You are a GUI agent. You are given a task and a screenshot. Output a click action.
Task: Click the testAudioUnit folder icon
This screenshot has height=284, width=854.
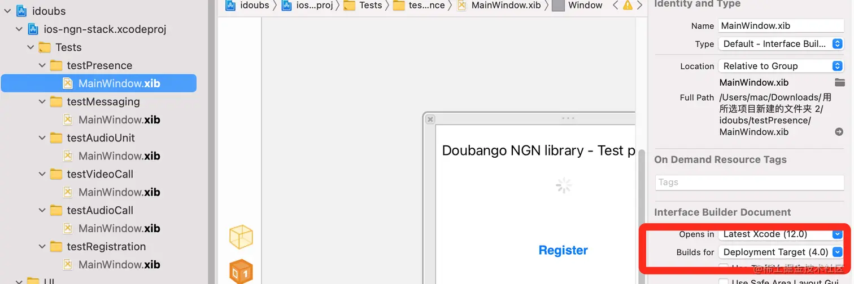[x=56, y=137]
